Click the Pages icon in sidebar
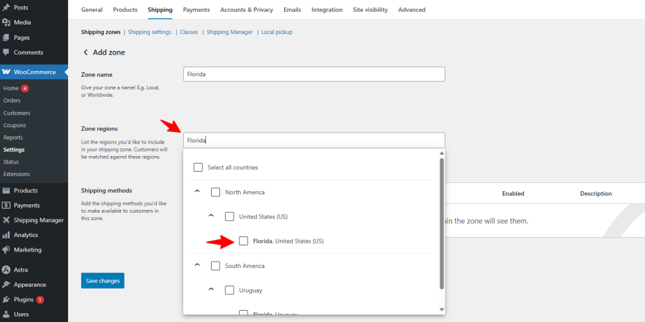645x322 pixels. (x=6, y=38)
